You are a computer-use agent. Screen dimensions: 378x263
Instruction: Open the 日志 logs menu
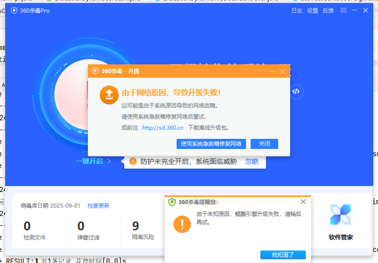pyautogui.click(x=296, y=11)
